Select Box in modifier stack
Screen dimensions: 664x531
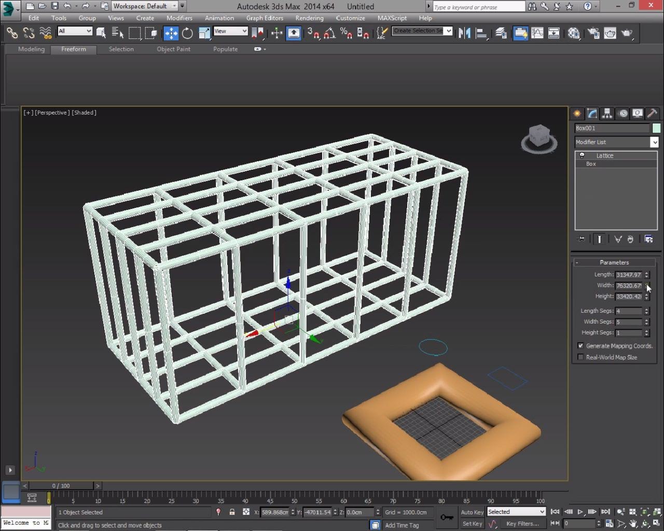click(x=591, y=164)
